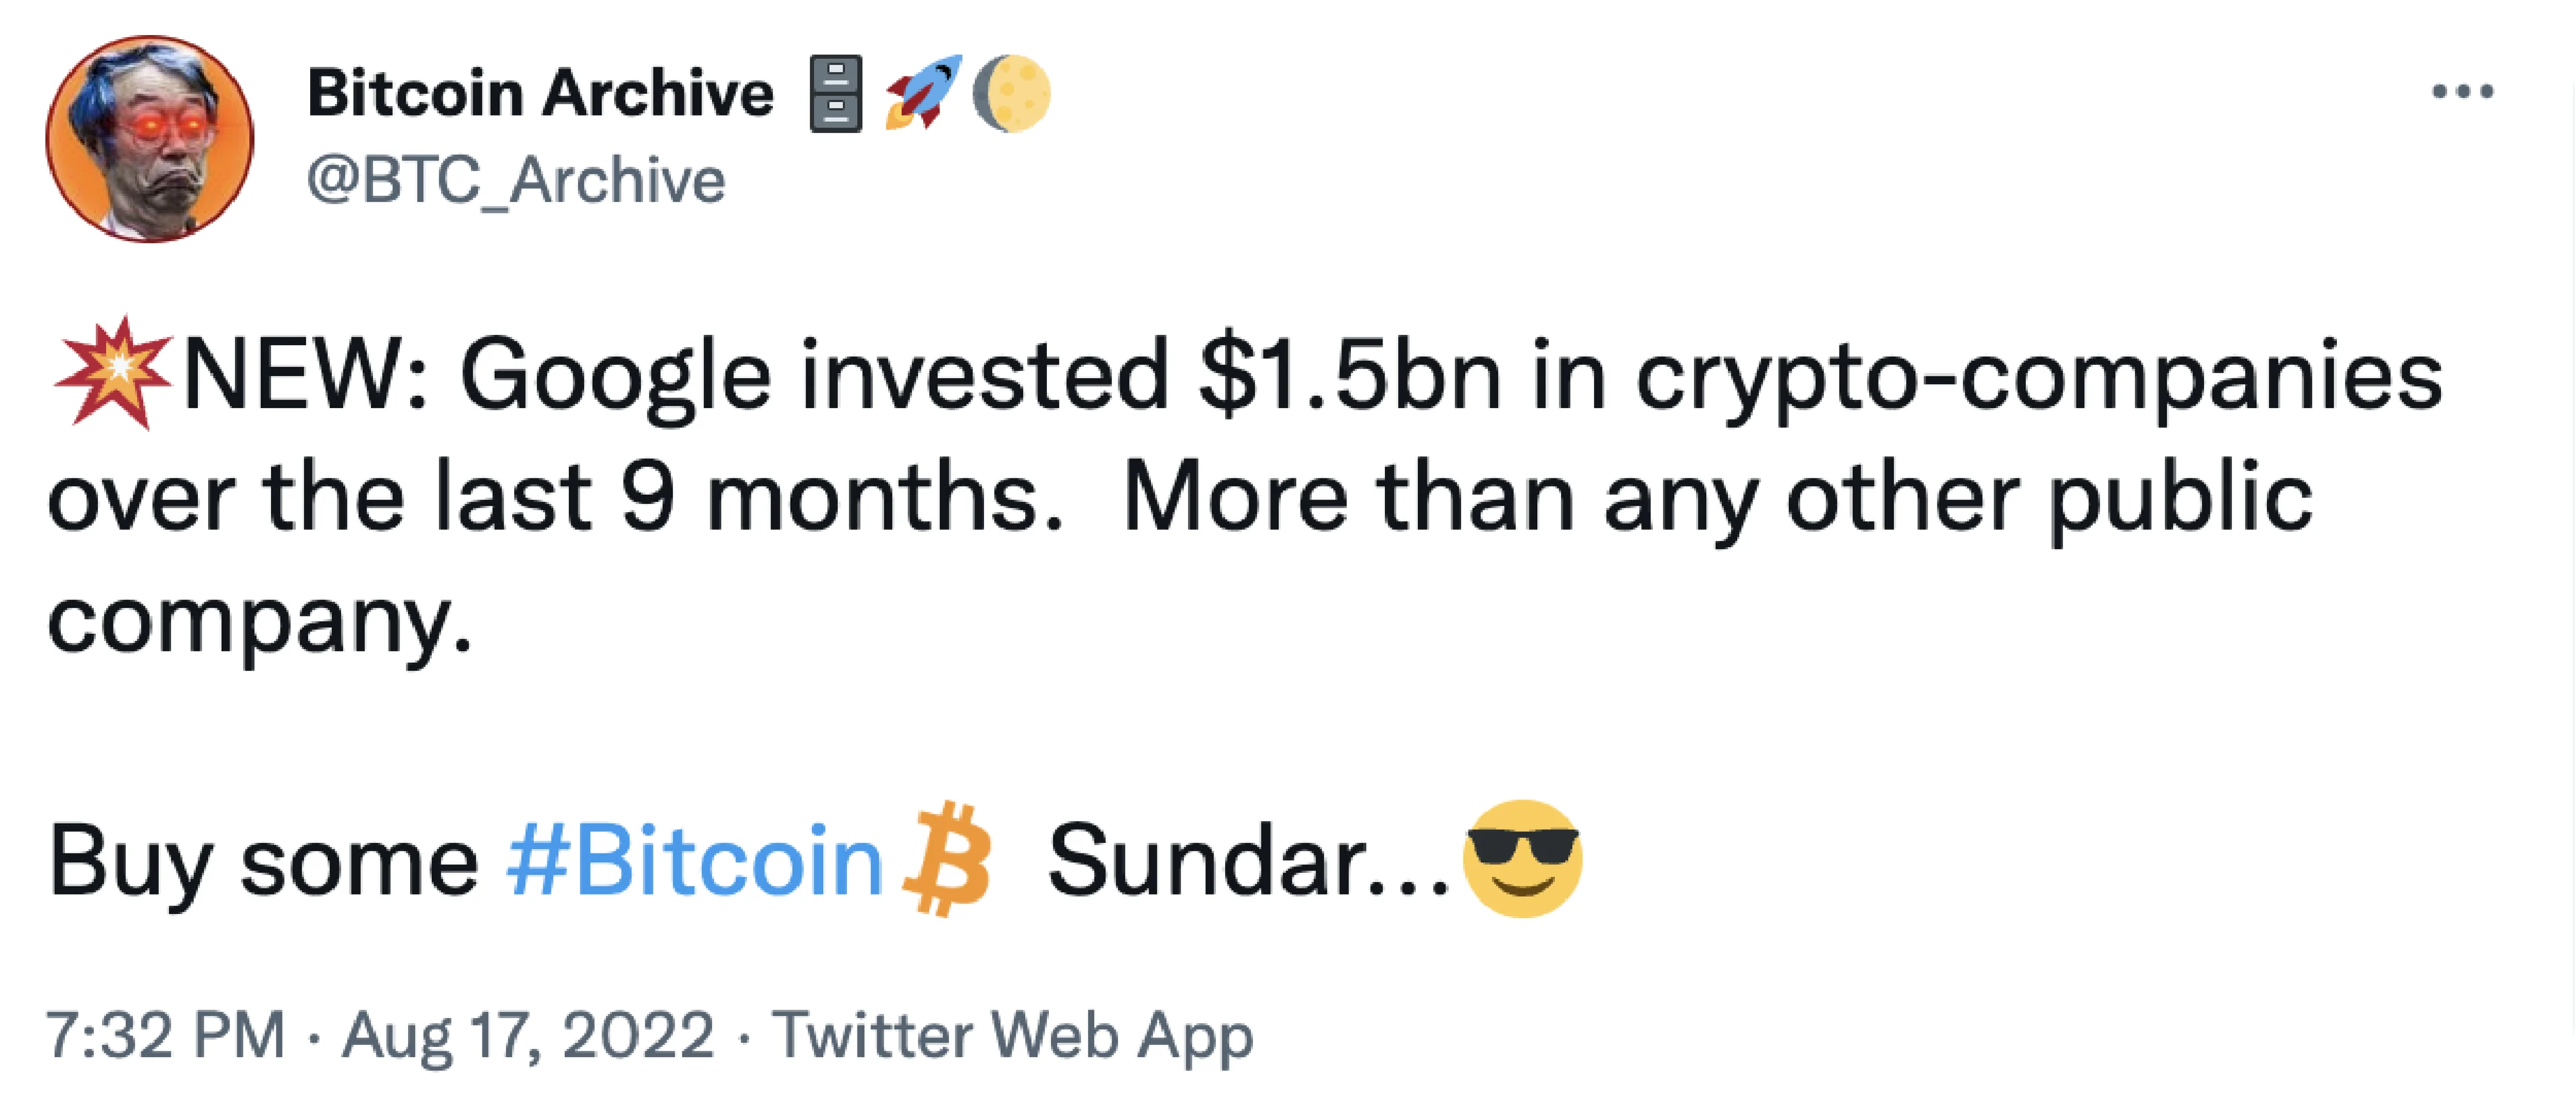Image resolution: width=2576 pixels, height=1117 pixels.
Task: Open the Twitter Web App source link
Action: (x=1012, y=1035)
